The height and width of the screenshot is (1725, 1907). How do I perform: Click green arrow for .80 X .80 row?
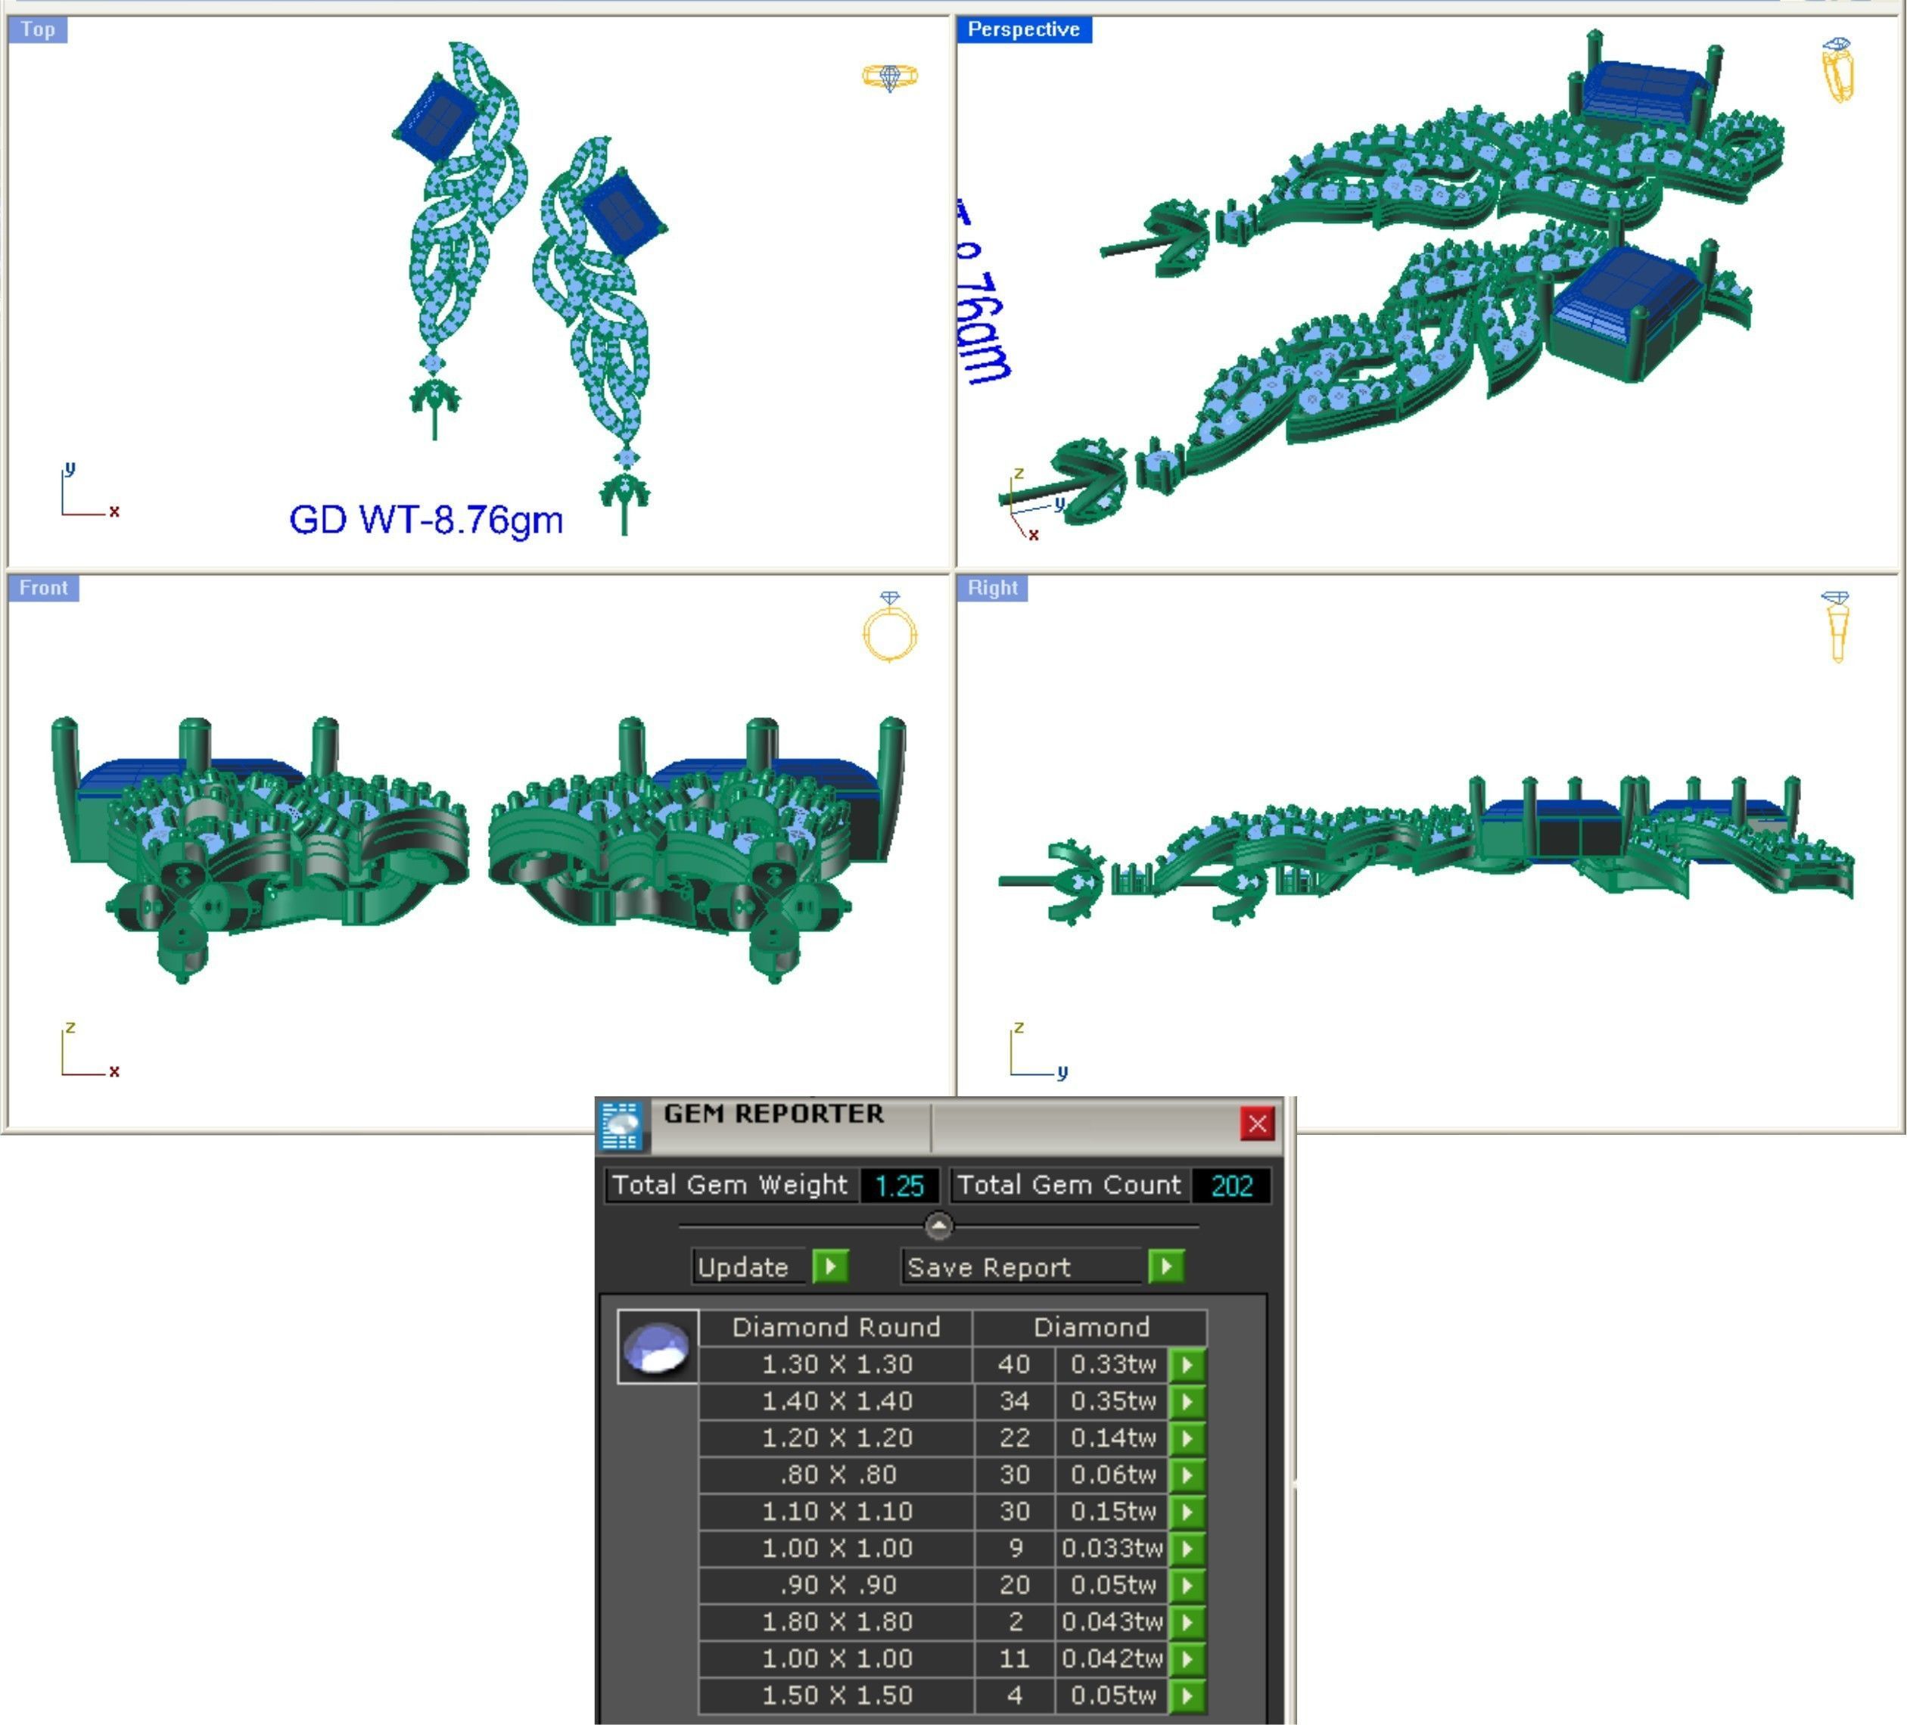(x=1187, y=1475)
